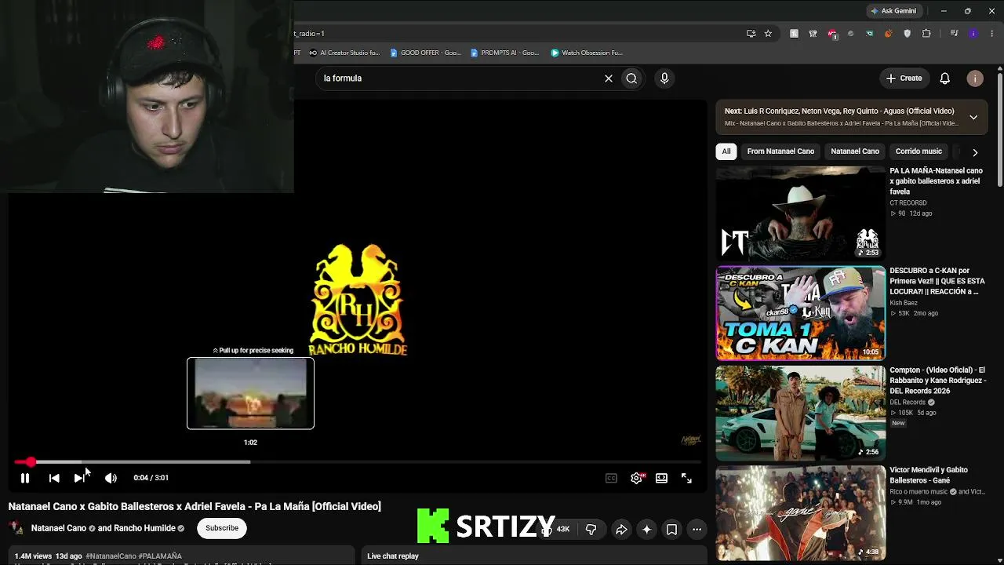
Task: Open 'DESCUBRO a C-KAN por Primera Vez' title
Action: [937, 281]
